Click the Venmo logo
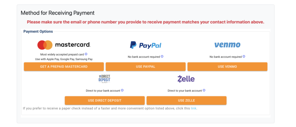Viewport: 296px width, 127px height. click(x=227, y=45)
